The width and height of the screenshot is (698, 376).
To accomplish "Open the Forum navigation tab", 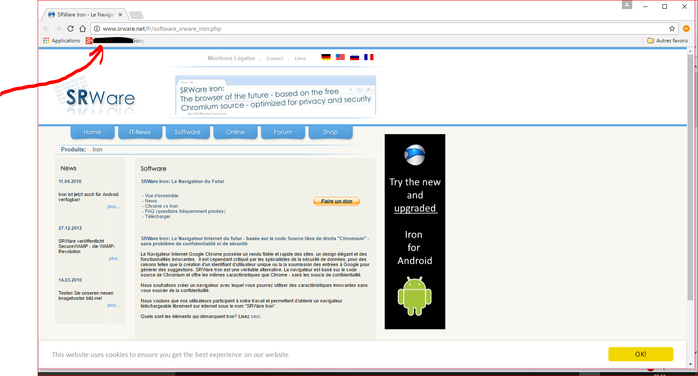I will [x=283, y=132].
